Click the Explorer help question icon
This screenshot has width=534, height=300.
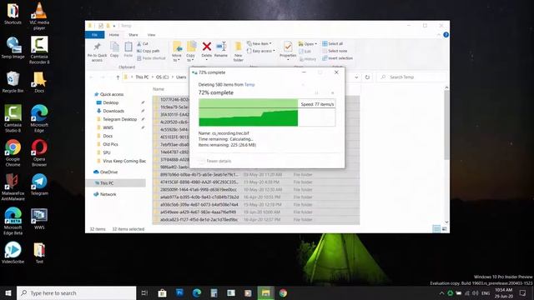click(446, 35)
